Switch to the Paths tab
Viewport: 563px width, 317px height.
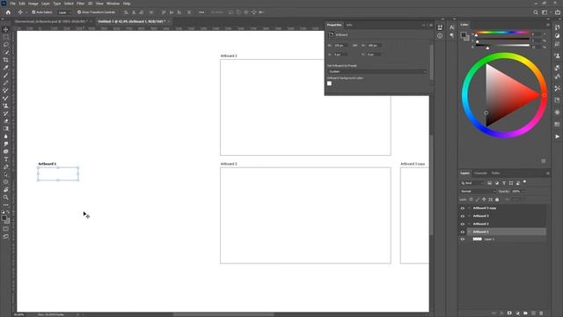tap(495, 173)
